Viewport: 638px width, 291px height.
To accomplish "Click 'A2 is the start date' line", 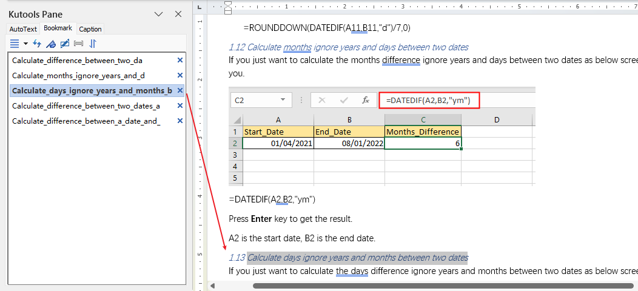I will tap(302, 238).
